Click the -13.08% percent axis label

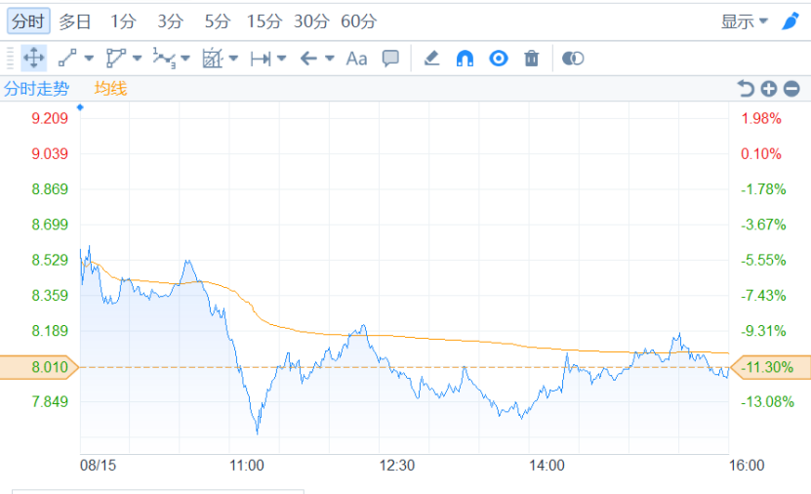coord(767,401)
